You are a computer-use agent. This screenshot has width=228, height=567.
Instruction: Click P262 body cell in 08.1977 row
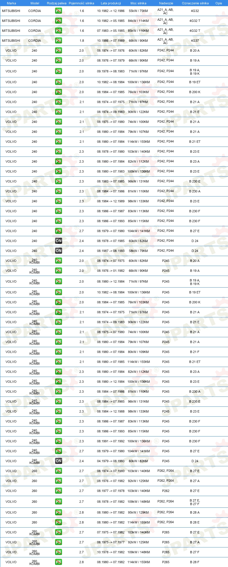click(x=166, y=491)
